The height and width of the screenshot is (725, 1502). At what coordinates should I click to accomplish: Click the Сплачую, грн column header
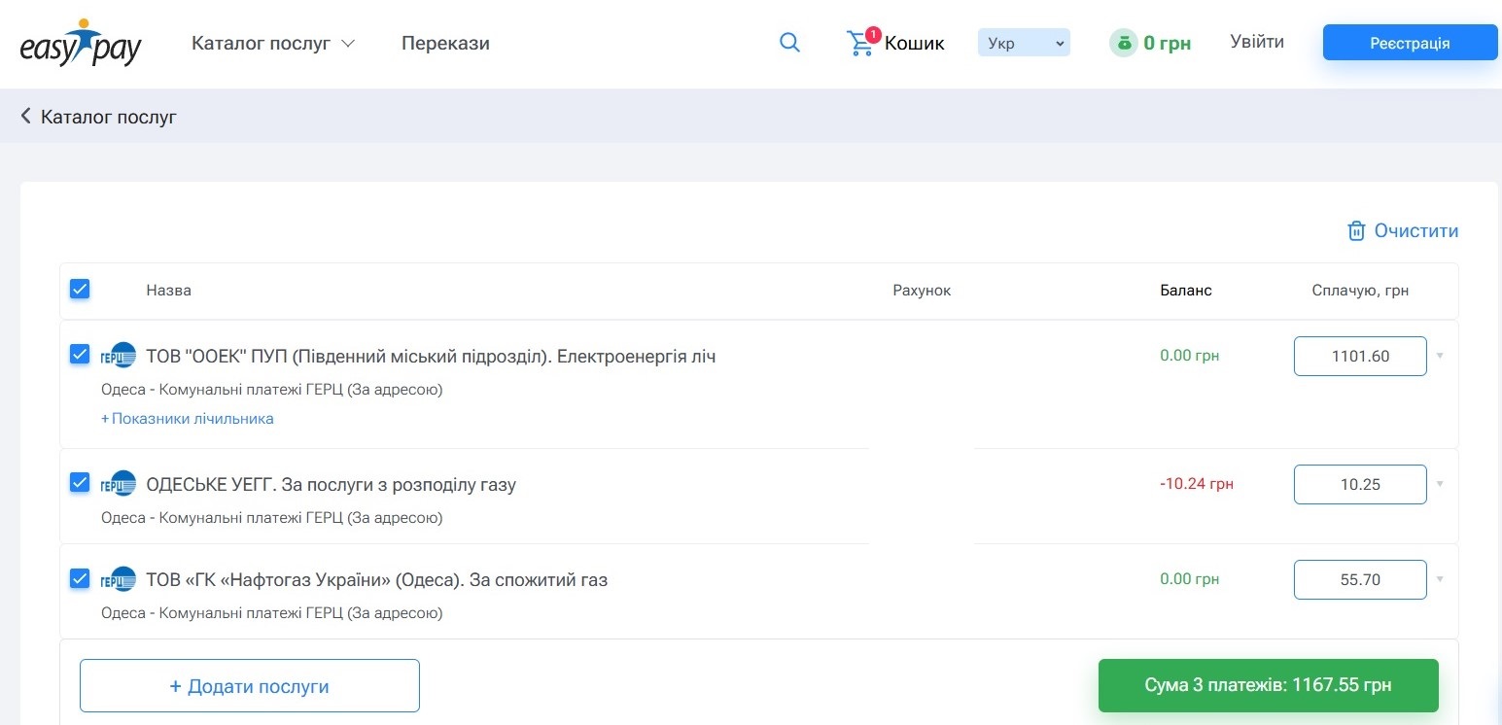tap(1360, 291)
